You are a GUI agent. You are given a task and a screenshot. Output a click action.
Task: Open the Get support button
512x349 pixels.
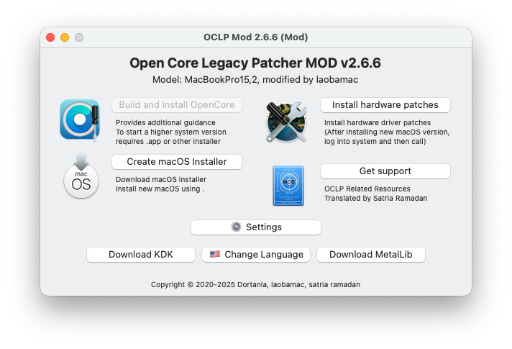[385, 171]
